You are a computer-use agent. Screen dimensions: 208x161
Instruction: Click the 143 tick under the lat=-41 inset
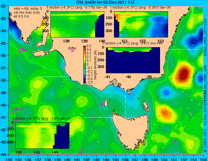coord(37,152)
